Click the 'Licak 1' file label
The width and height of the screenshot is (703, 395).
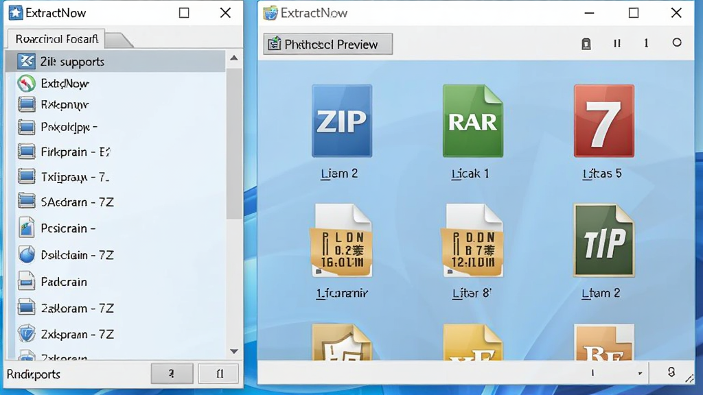[470, 173]
